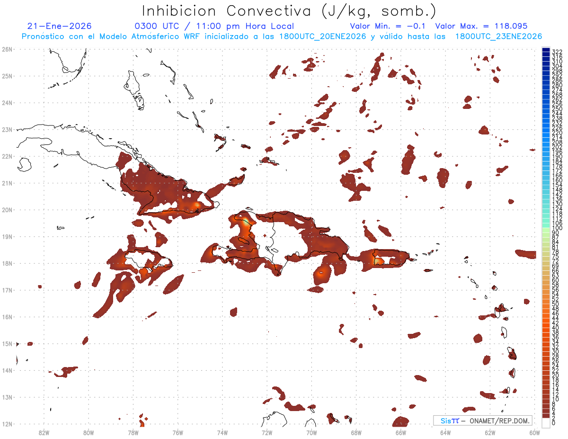The width and height of the screenshot is (568, 439).
Task: Click the '66W' longitude label
Action: click(x=400, y=432)
